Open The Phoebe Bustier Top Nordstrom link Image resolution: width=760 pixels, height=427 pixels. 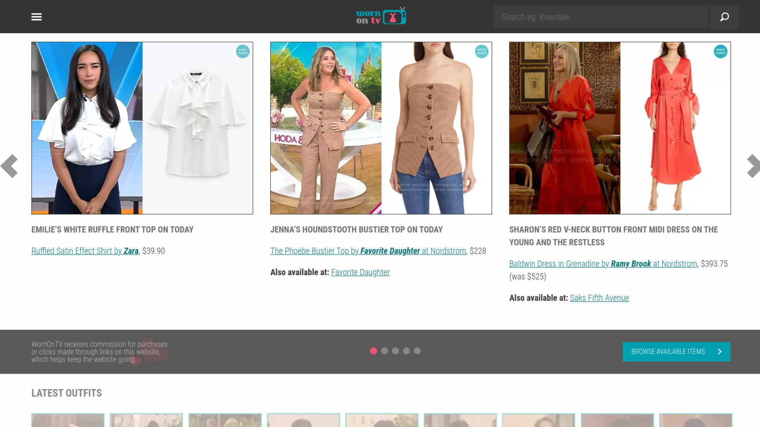click(x=368, y=251)
